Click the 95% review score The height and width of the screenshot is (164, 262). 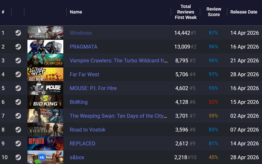[x=213, y=88]
